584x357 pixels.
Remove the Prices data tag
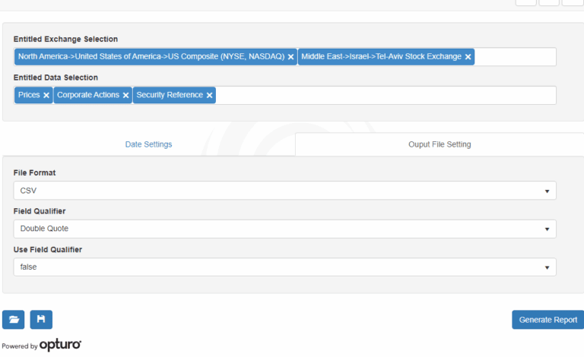[46, 96]
